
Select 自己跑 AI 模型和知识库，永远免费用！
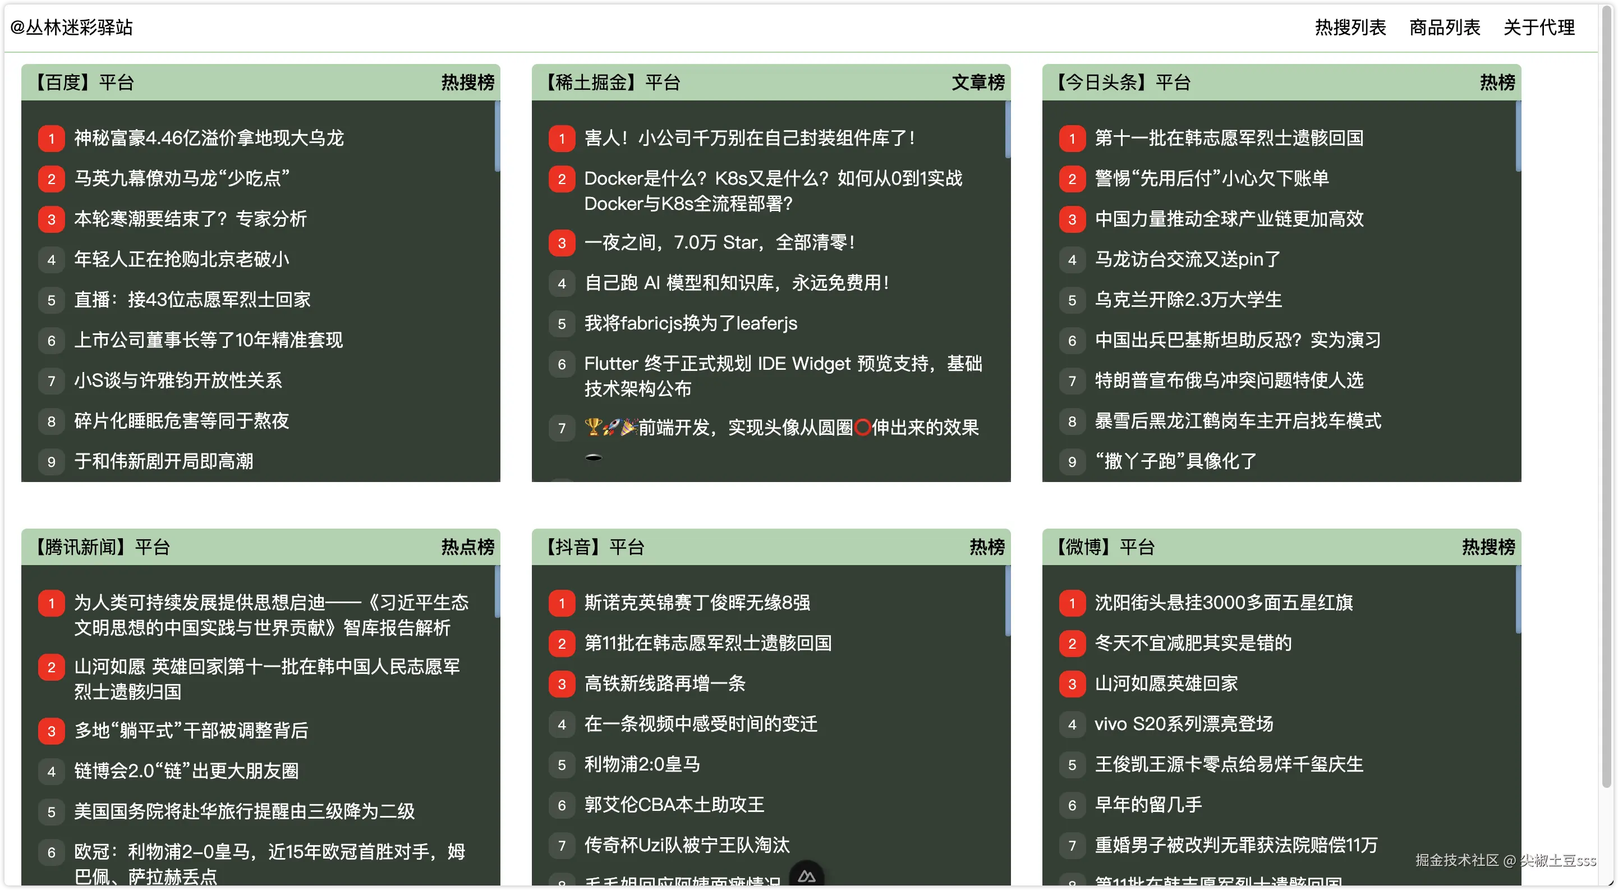pyautogui.click(x=737, y=283)
